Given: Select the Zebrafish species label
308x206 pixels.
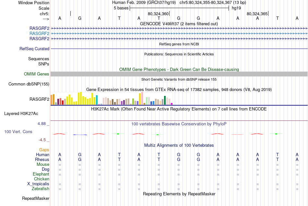Looking at the screenshot, I should click(x=41, y=189).
